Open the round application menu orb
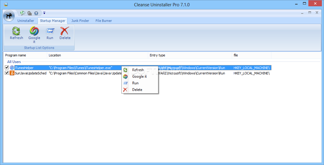This screenshot has height=165, width=324. 9,16
